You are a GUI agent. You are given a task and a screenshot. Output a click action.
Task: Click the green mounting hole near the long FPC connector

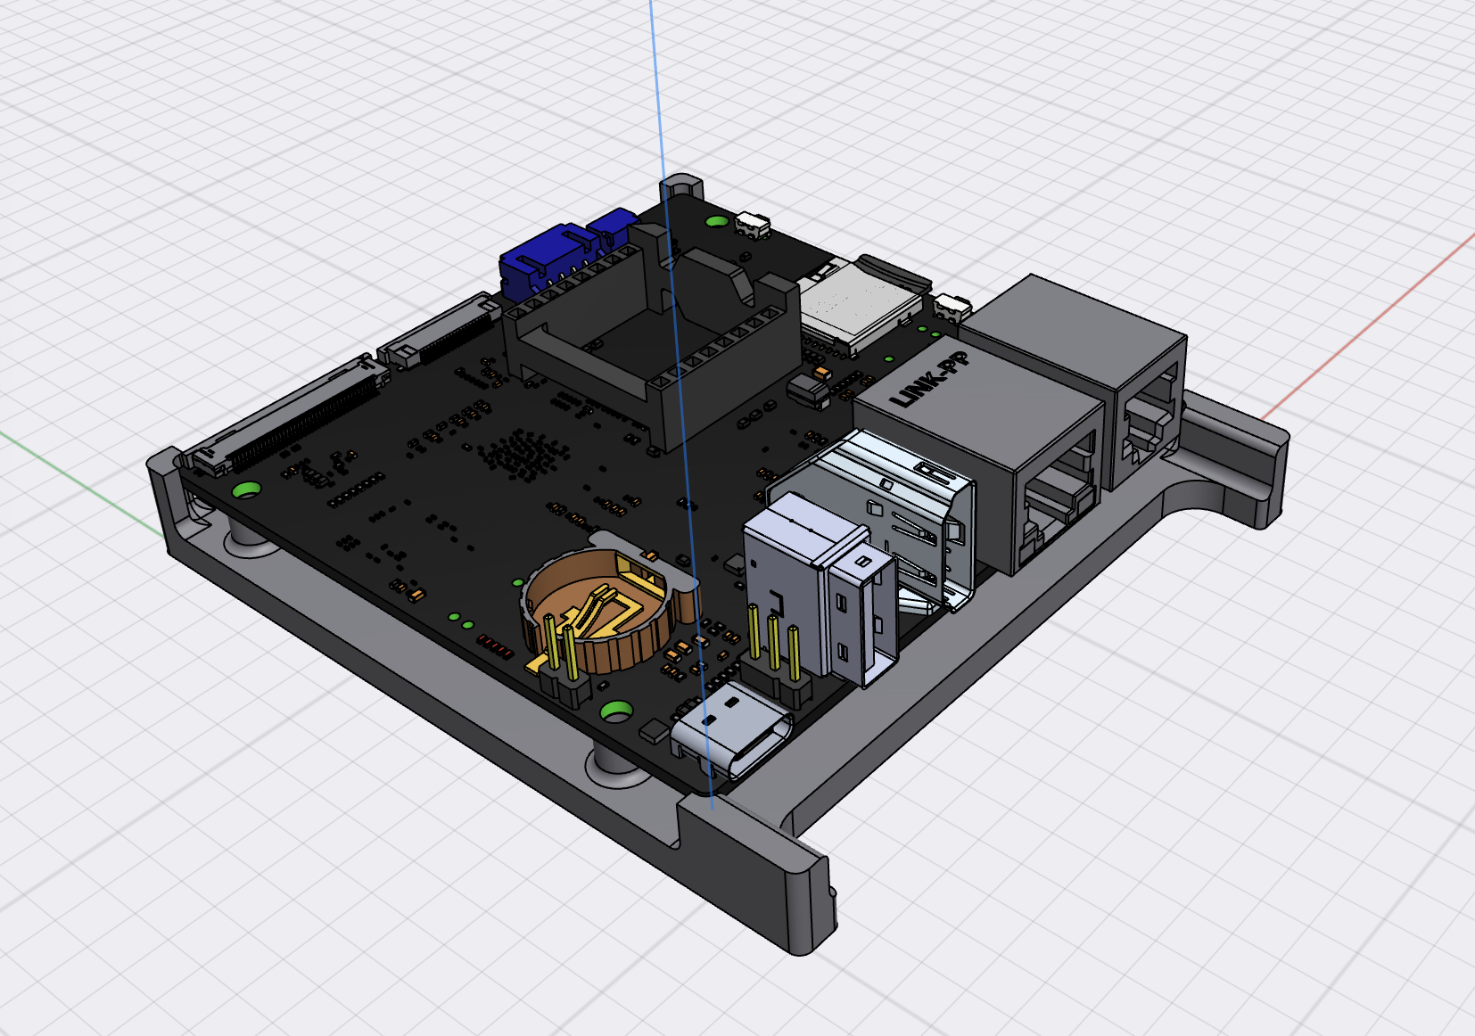[246, 489]
